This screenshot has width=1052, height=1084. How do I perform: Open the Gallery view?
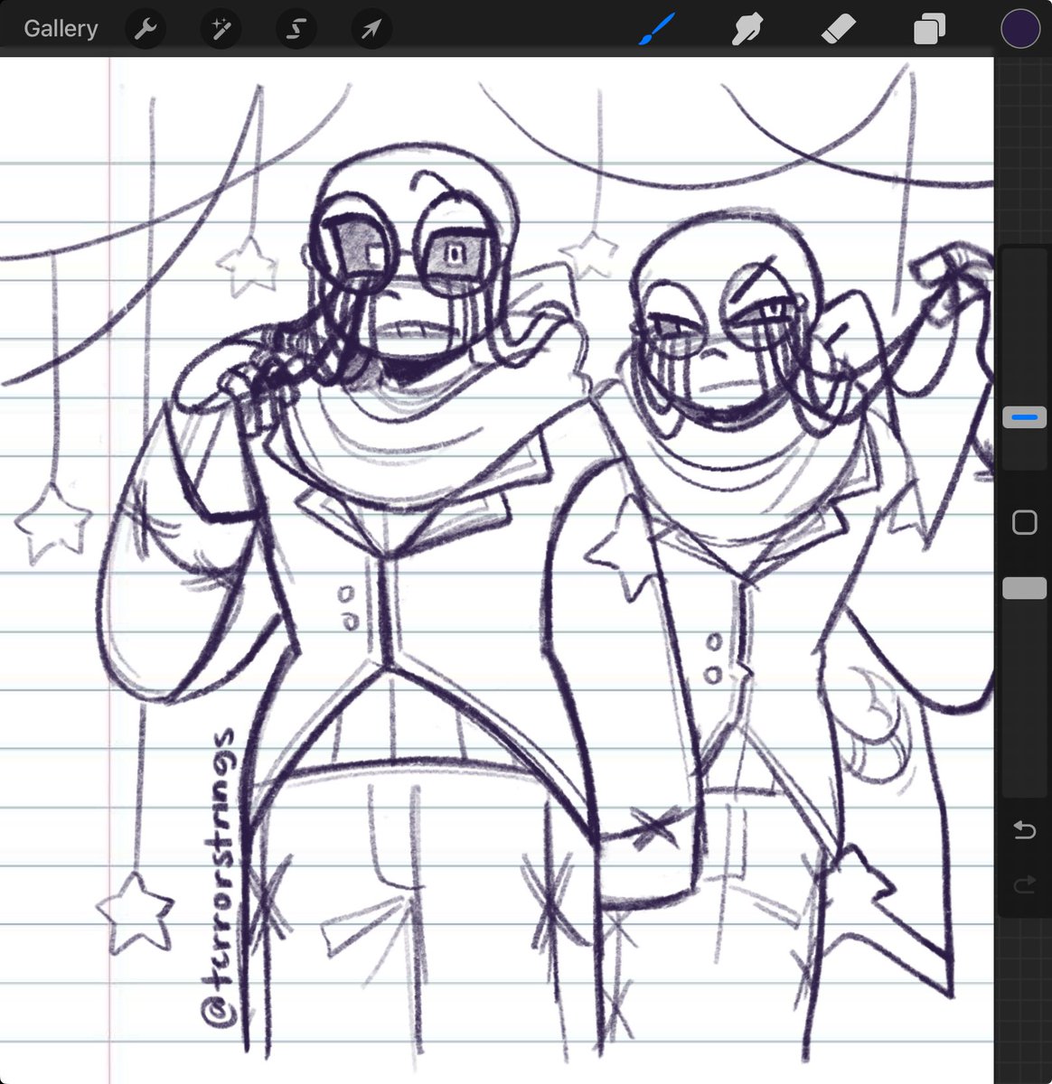(x=61, y=29)
